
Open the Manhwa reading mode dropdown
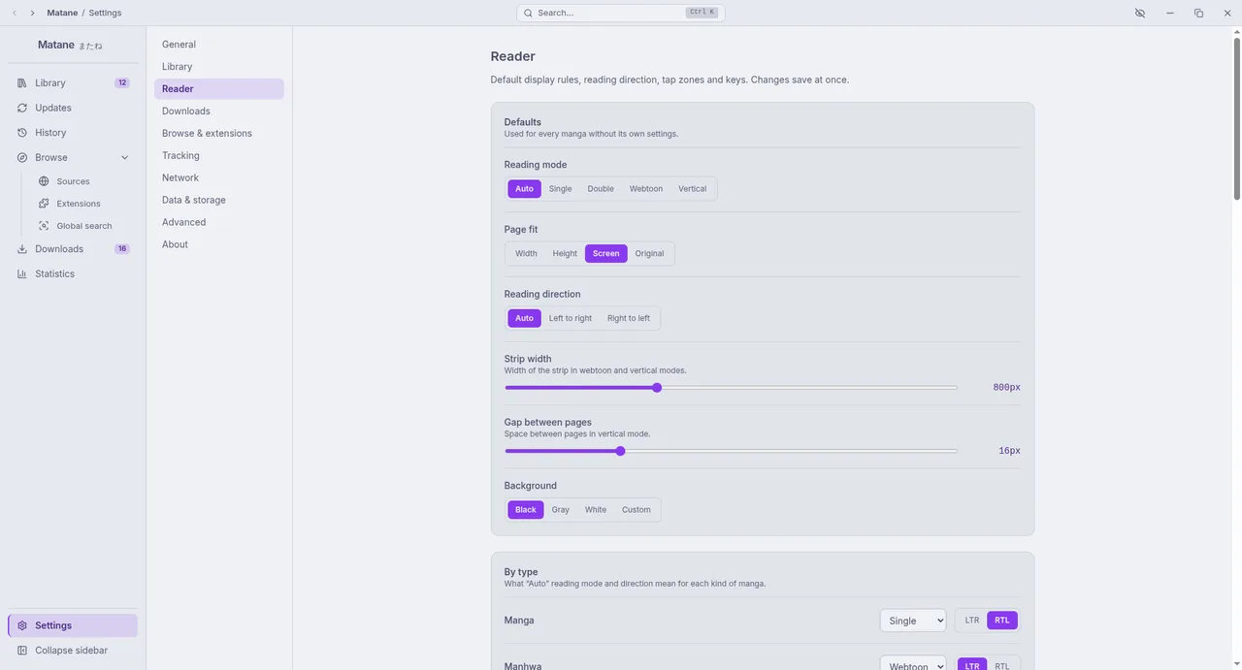(913, 664)
